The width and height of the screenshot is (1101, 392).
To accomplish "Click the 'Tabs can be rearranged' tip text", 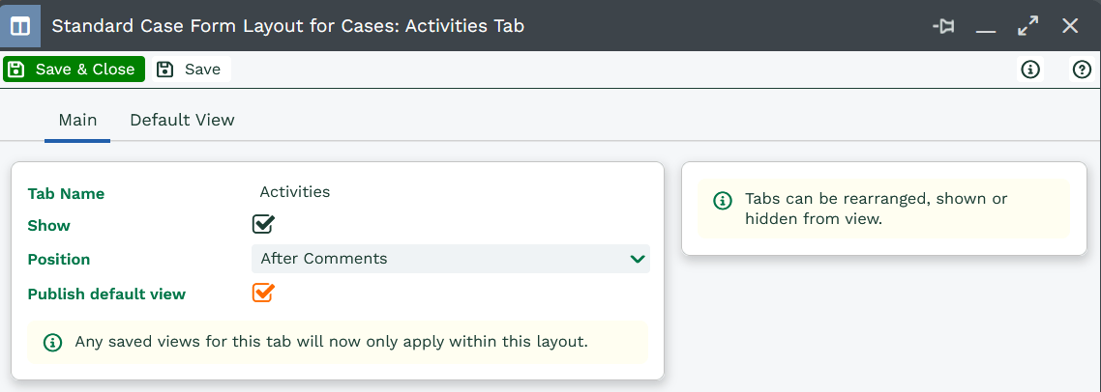I will tap(876, 209).
